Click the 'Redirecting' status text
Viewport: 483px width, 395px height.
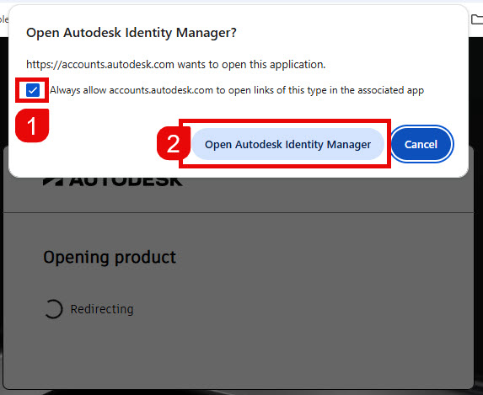(x=102, y=309)
